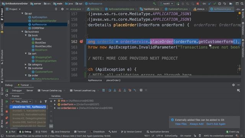This screenshot has height=138, width=245.
Task: Click the Step Into debugger icon
Action: tap(115, 90)
